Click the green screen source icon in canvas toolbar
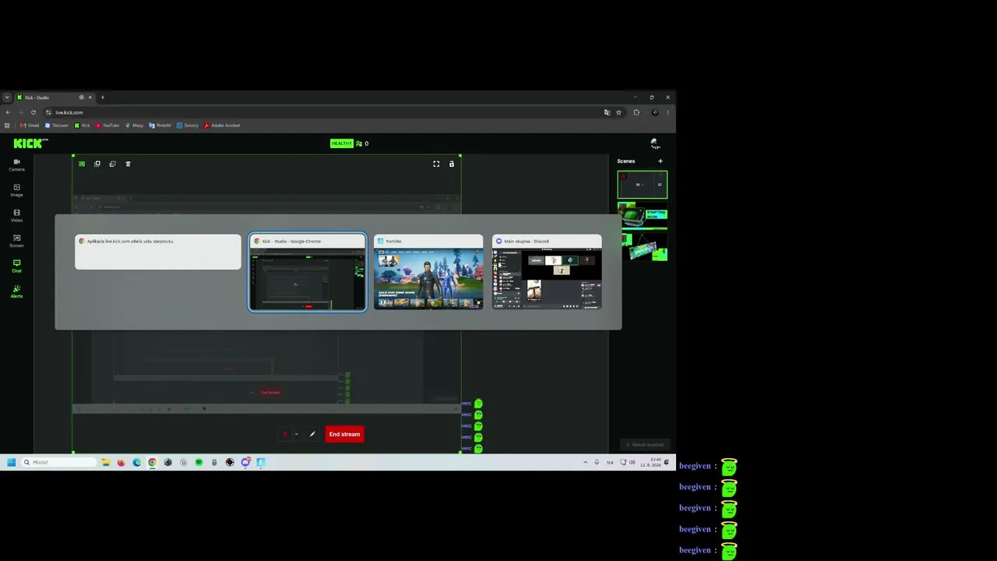Screen dimensions: 997x561 click(x=82, y=164)
